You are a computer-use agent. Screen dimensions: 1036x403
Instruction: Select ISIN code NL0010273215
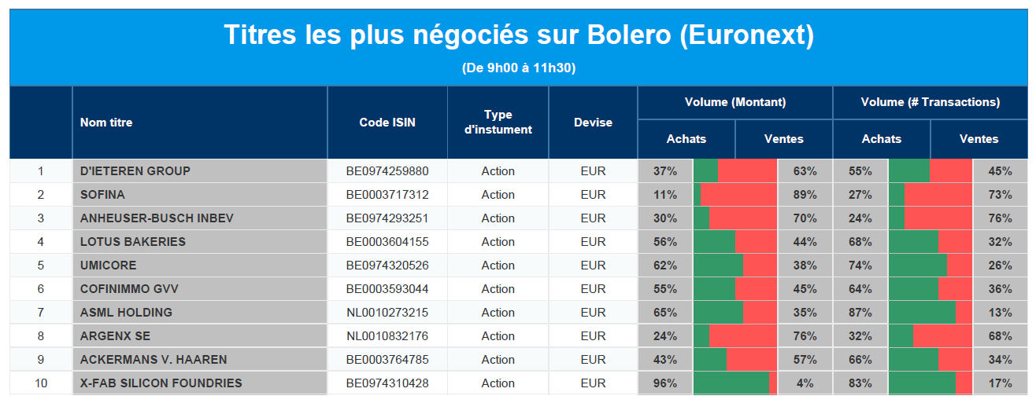(387, 313)
